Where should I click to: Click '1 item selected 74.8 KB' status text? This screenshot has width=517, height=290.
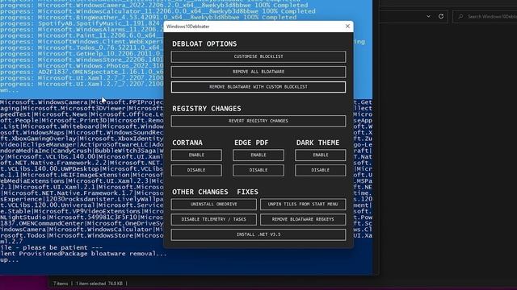click(99, 284)
